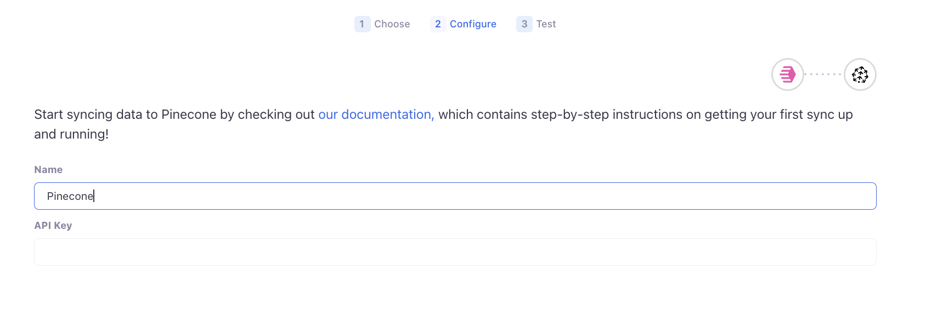Click the step 2 number badge
Image resolution: width=926 pixels, height=322 pixels.
(438, 24)
